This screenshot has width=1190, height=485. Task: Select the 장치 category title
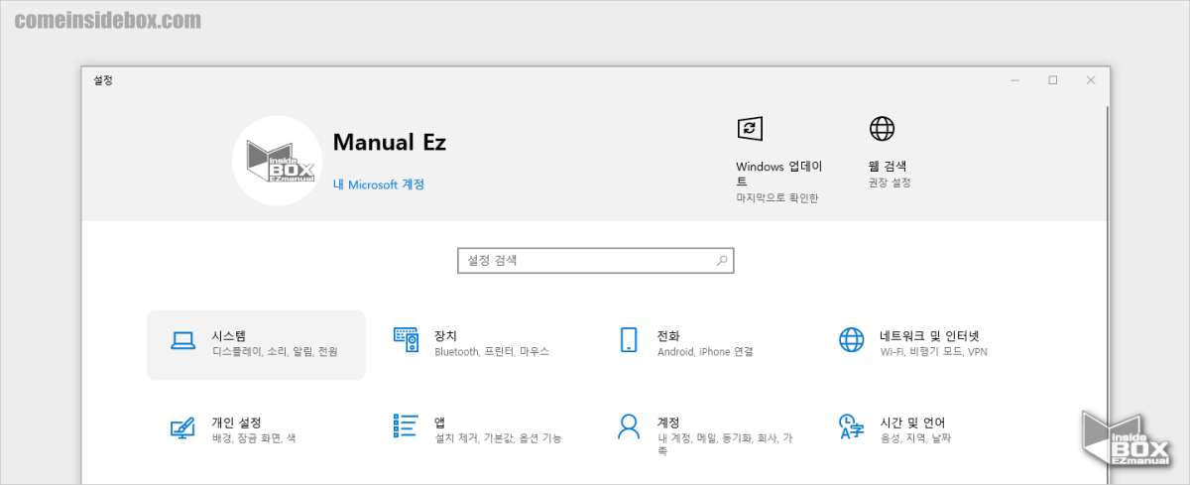click(x=446, y=335)
